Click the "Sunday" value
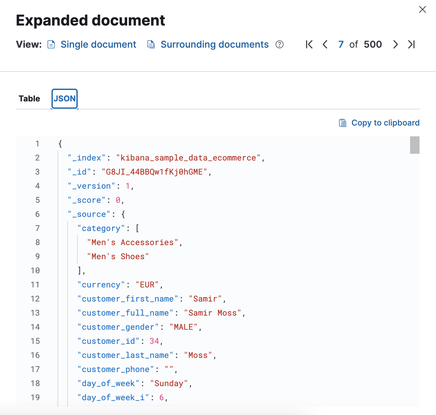The height and width of the screenshot is (415, 436). coord(169,383)
